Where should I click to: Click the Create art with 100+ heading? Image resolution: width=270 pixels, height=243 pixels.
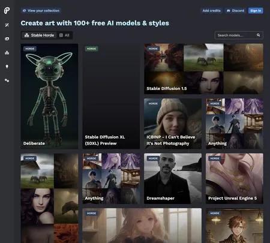click(95, 23)
